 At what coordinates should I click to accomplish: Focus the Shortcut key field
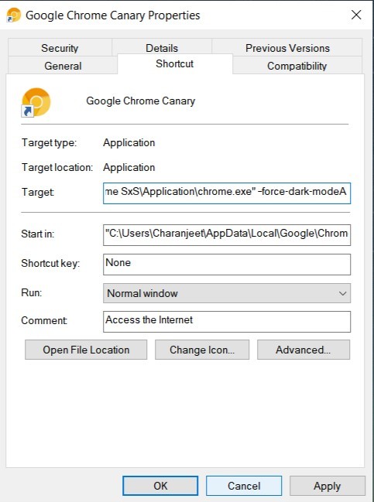(x=227, y=264)
